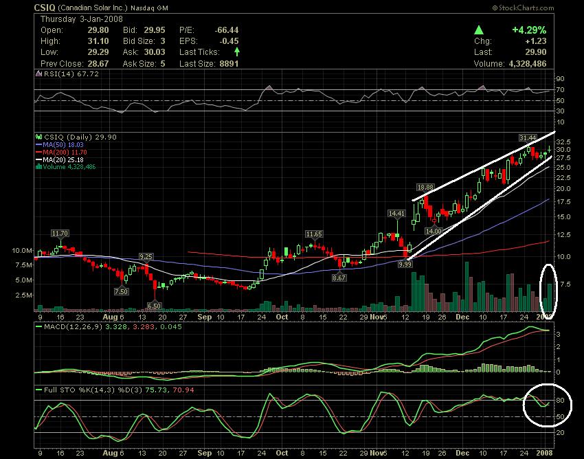This screenshot has height=459, width=584.
Task: Click the stochastic %D value 70.94
Action: tap(183, 390)
